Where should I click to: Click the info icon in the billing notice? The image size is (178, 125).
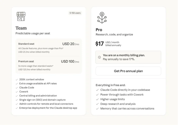(x=99, y=57)
